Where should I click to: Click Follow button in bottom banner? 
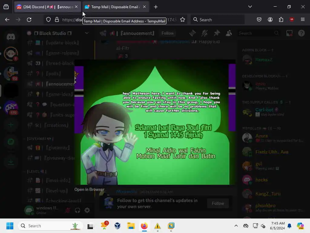click(218, 204)
